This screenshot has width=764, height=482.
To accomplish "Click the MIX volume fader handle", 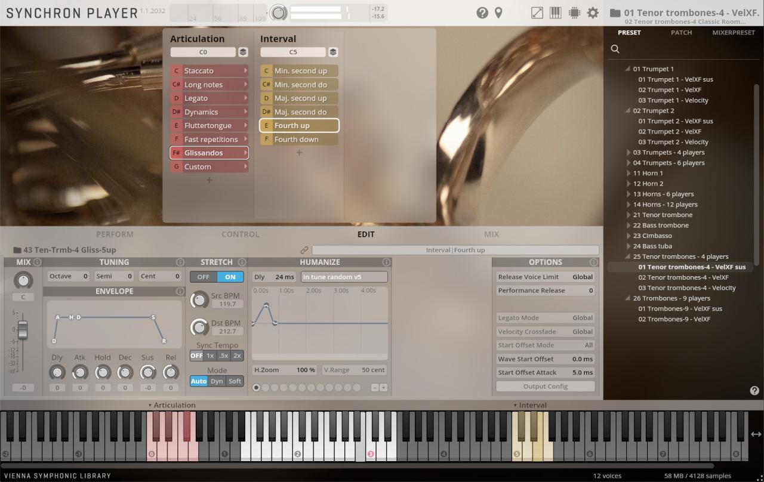I will [23, 329].
